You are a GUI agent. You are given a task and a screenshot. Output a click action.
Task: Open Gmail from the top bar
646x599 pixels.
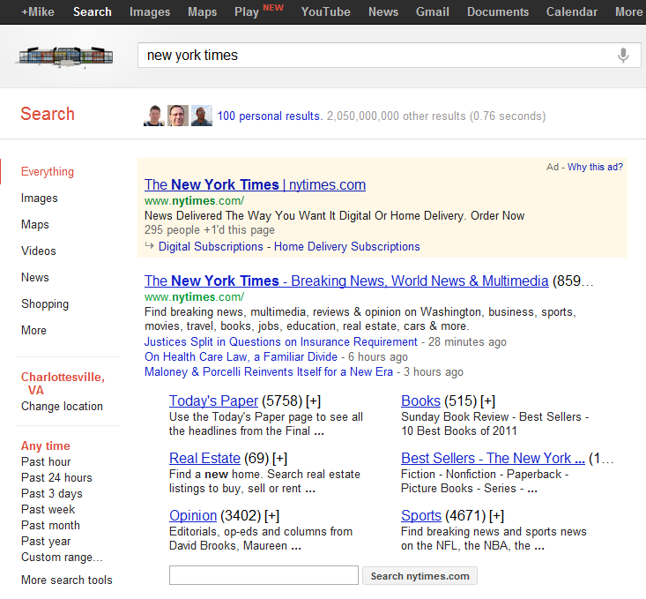(432, 11)
